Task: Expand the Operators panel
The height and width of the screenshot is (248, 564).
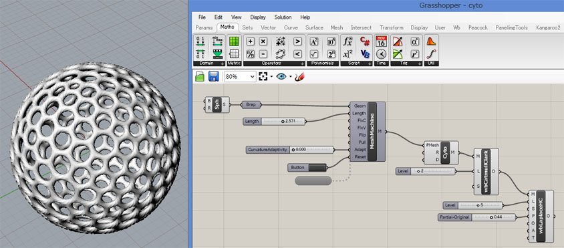Action: point(302,64)
